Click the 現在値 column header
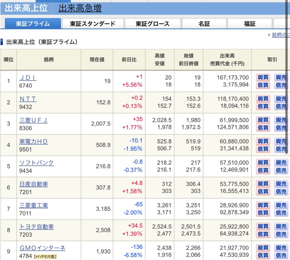This screenshot has height=260, width=290. tap(97, 60)
